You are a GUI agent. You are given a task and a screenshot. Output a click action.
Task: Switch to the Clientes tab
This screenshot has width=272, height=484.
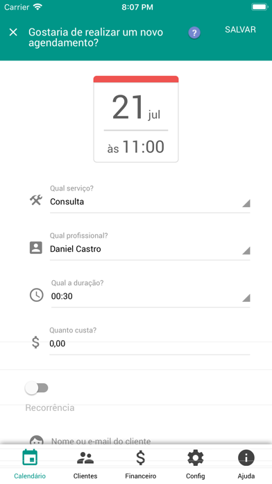point(85,465)
